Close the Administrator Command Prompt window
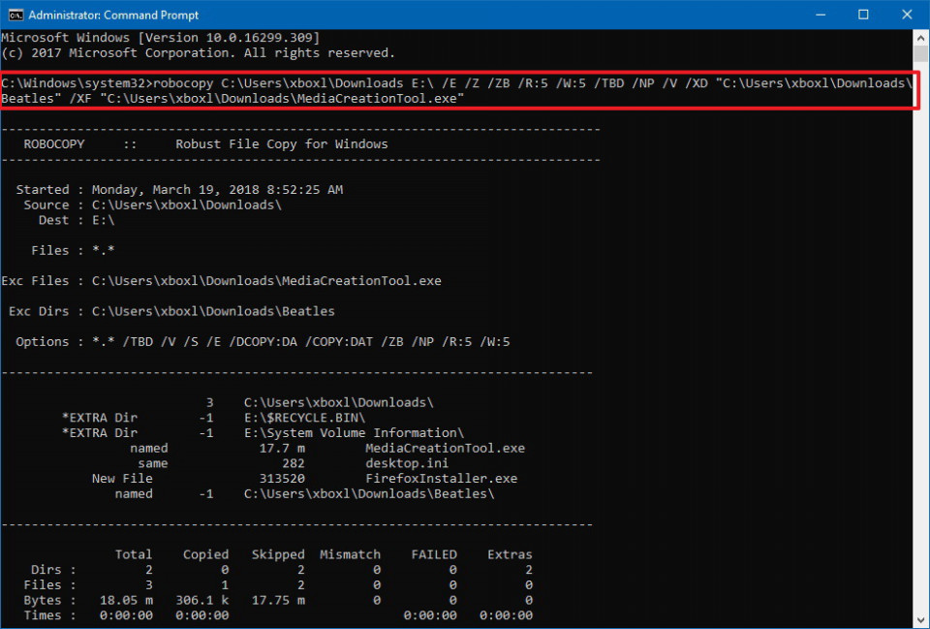 pos(907,15)
